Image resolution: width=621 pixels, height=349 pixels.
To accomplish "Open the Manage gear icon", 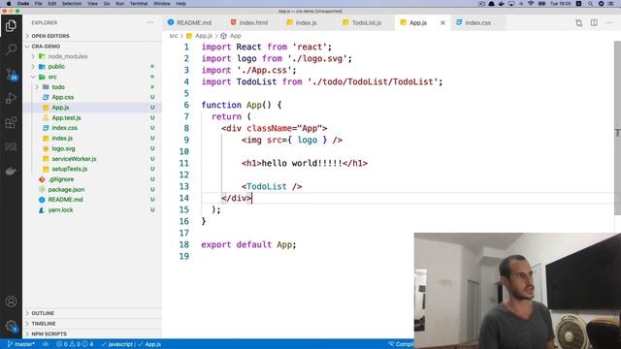I will (11, 326).
